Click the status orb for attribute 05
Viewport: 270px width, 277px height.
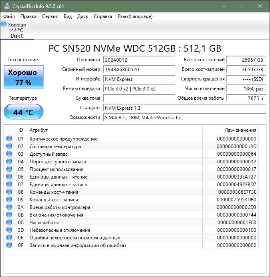point(9,169)
